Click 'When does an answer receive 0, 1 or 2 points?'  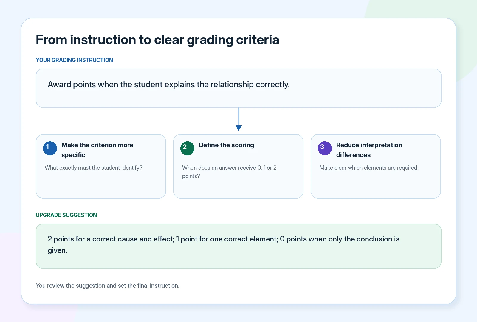click(x=229, y=172)
